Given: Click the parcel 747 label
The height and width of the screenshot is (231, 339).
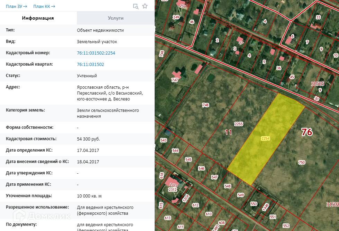Looking at the screenshot, I should pos(175,80).
